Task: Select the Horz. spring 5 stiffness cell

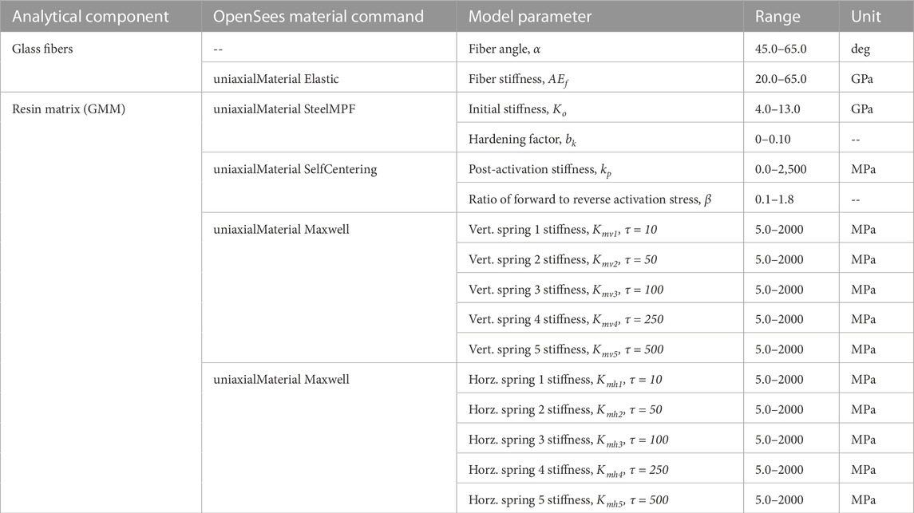Action: [x=599, y=499]
